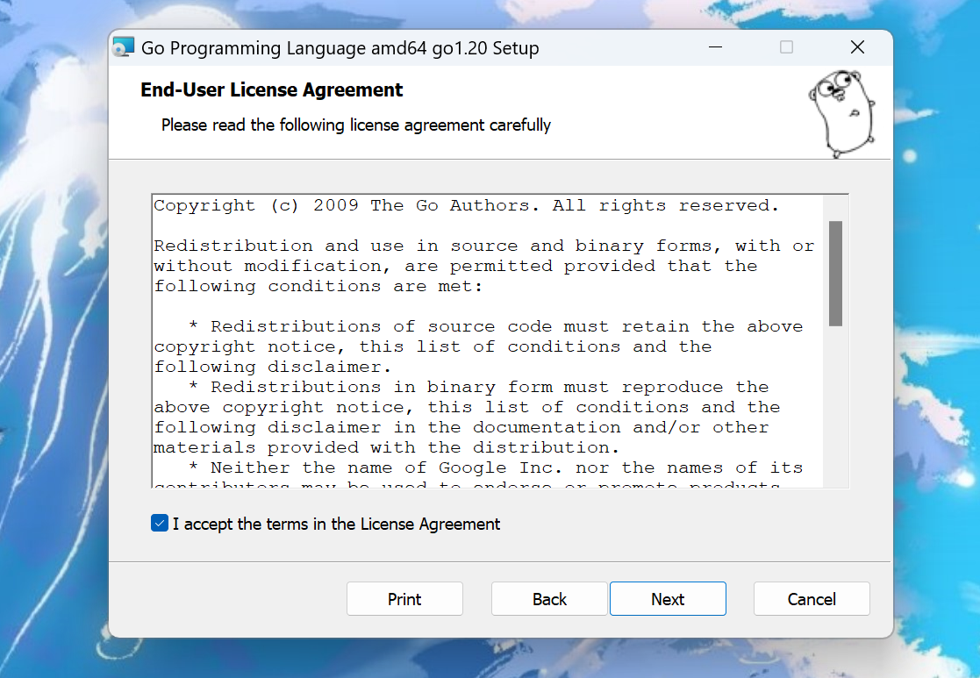Viewport: 980px width, 678px height.
Task: Click the license text scrollbar thumb
Action: (x=835, y=273)
